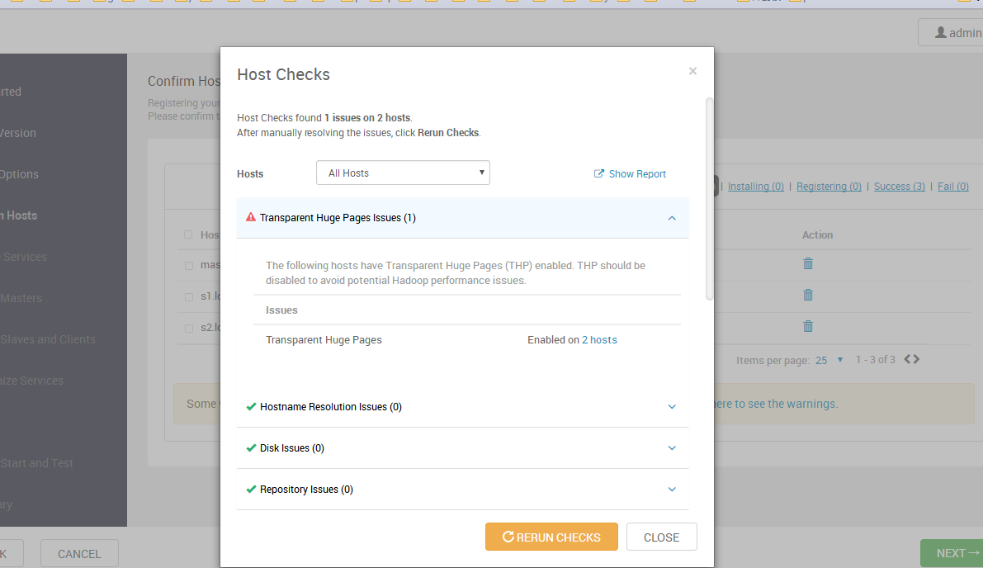The width and height of the screenshot is (983, 568).
Task: Click the green check beside Repository Issues
Action: pos(252,490)
